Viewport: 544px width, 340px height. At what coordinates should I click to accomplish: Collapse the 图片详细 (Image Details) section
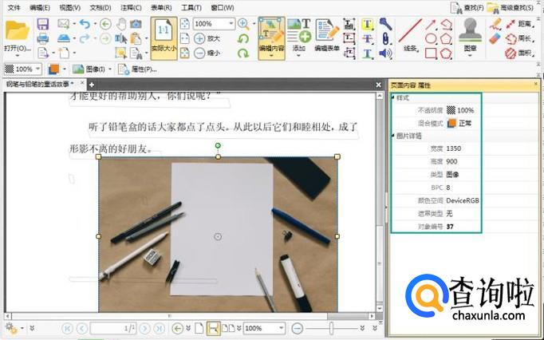(393, 136)
